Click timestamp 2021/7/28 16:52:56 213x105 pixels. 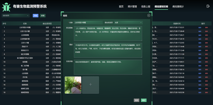click(177, 93)
